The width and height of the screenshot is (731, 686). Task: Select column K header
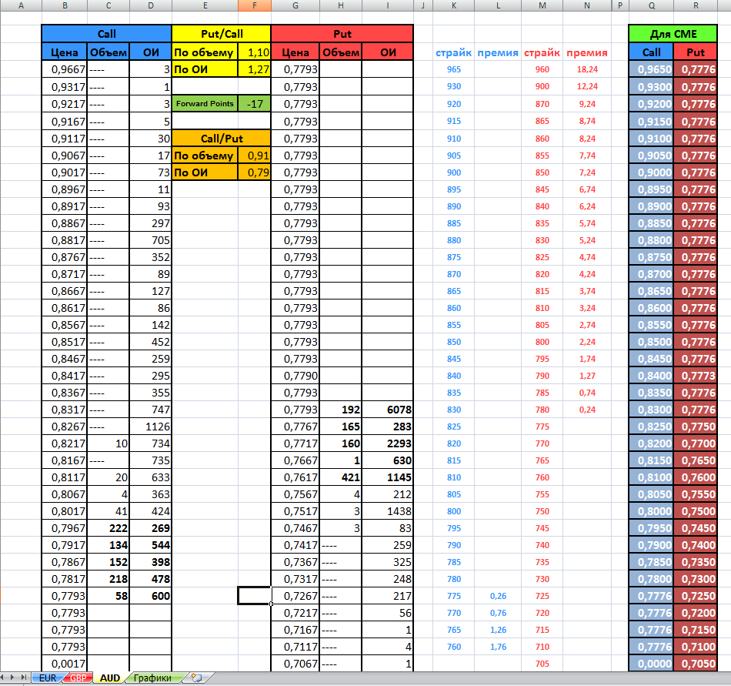point(454,5)
